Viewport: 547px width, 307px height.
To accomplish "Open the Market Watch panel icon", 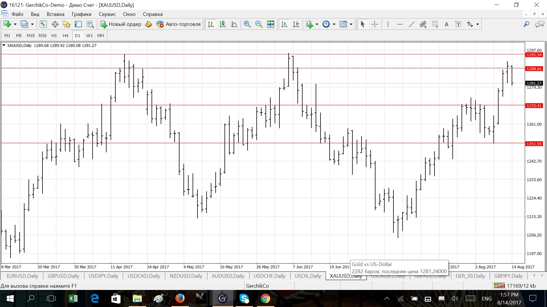I will [43, 24].
